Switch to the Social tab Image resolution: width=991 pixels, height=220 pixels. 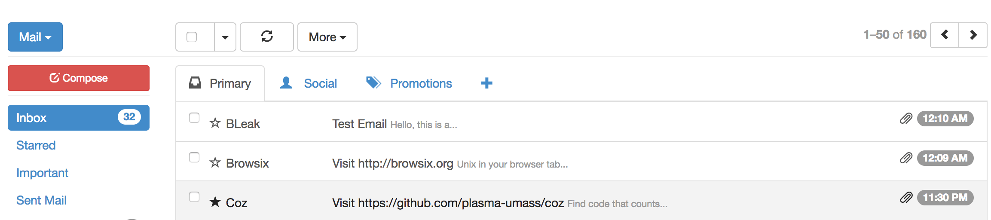(x=308, y=83)
